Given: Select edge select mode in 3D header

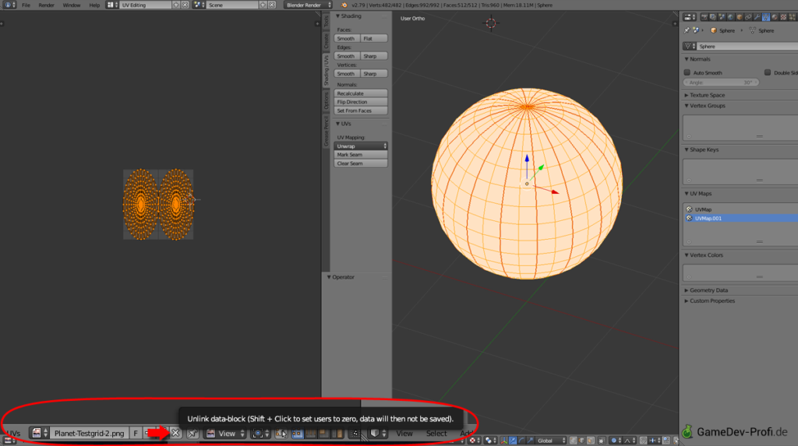Looking at the screenshot, I should coord(582,441).
